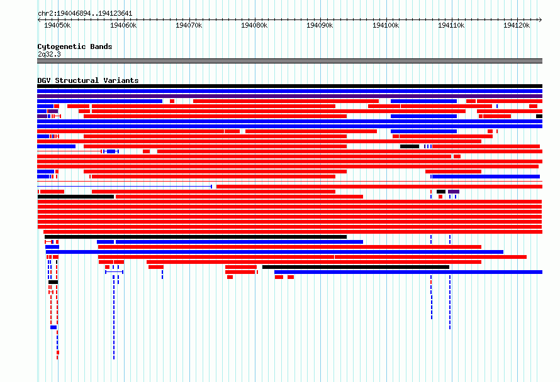560x382 pixels.
Task: Select the long black variant below the red block
Action: (x=196, y=237)
